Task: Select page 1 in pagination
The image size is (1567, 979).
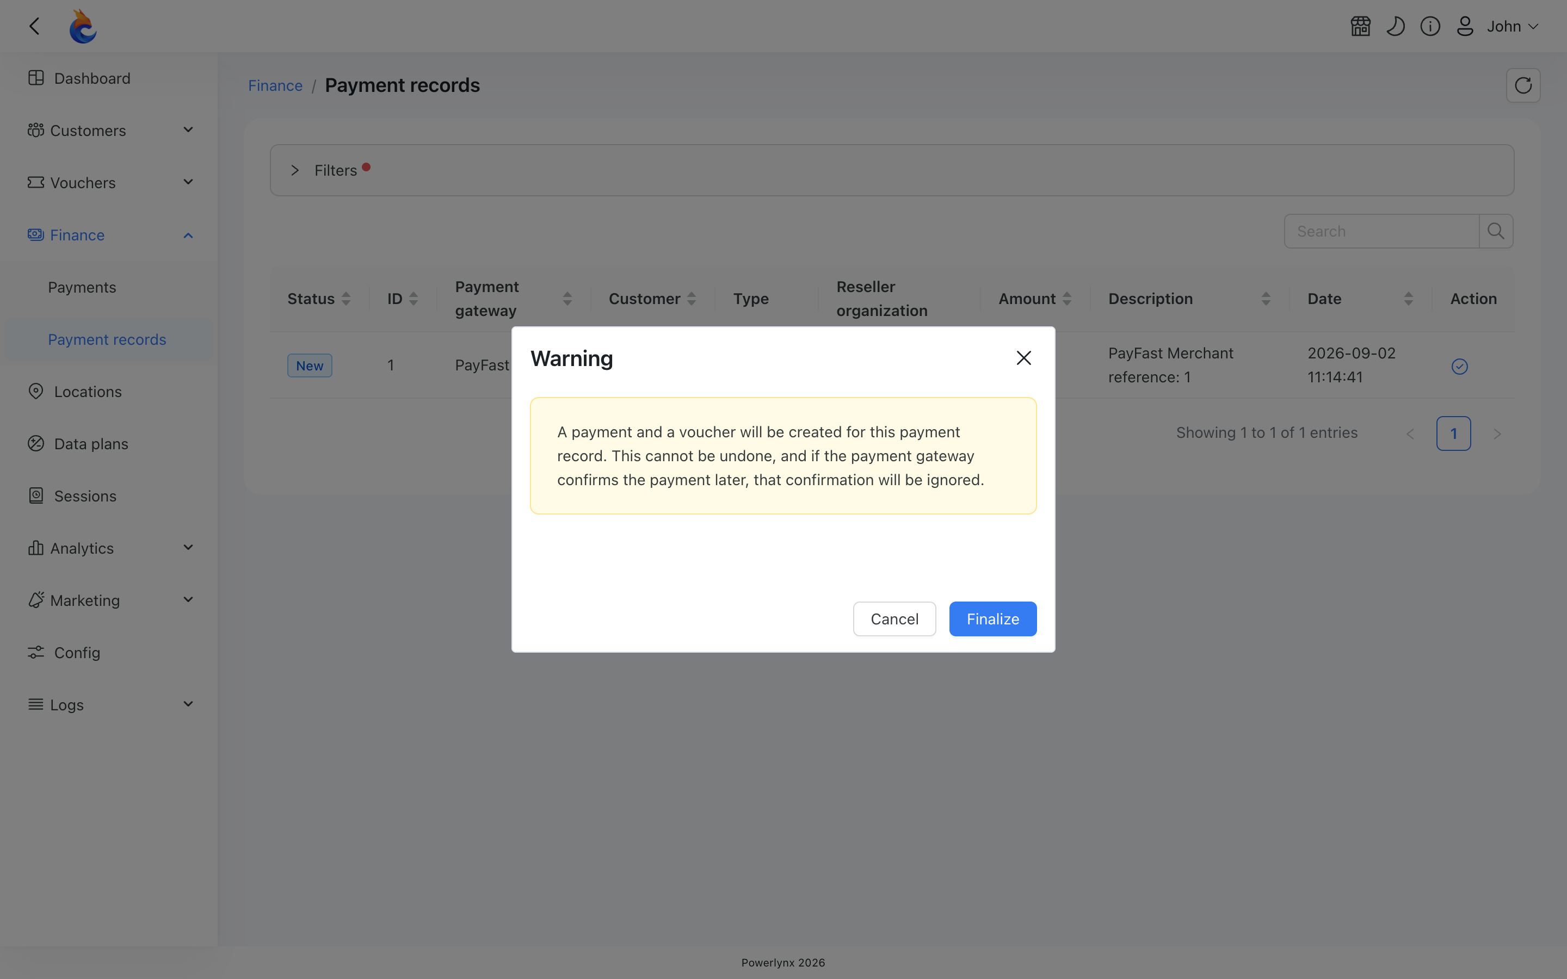Action: [1454, 433]
